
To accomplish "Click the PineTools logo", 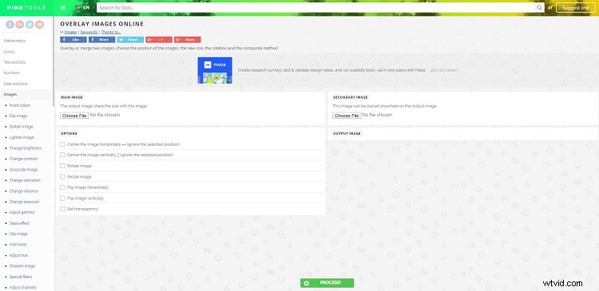I will click(x=26, y=8).
